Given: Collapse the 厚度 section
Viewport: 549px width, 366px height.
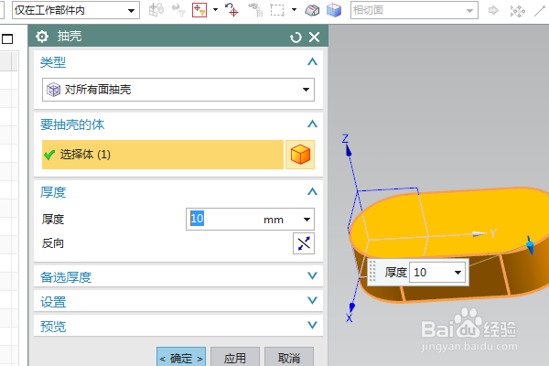Looking at the screenshot, I should (312, 192).
